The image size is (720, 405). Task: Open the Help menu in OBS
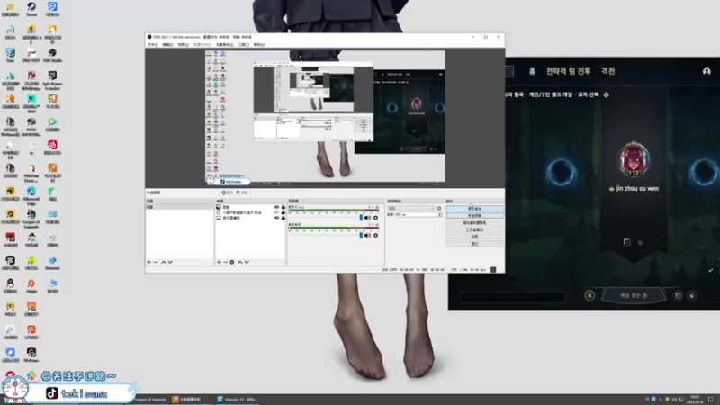(x=259, y=44)
